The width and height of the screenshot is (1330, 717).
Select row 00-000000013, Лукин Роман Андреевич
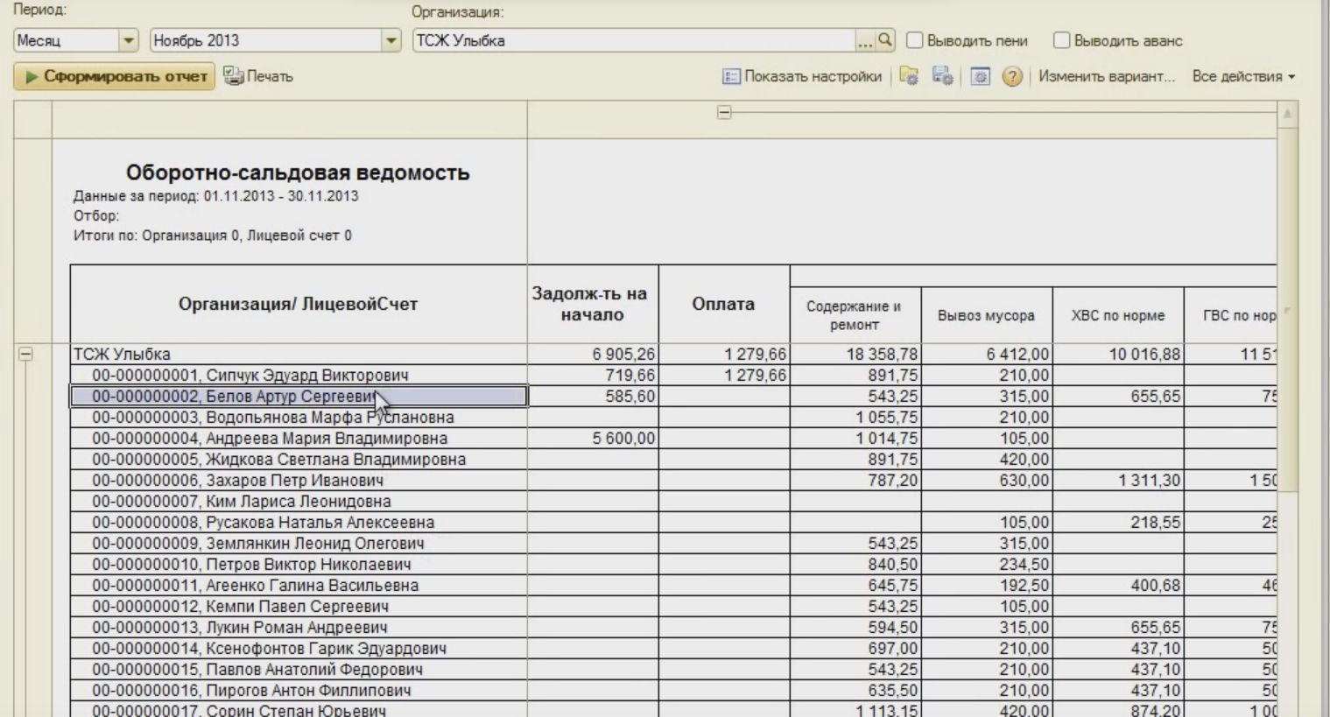pos(299,627)
